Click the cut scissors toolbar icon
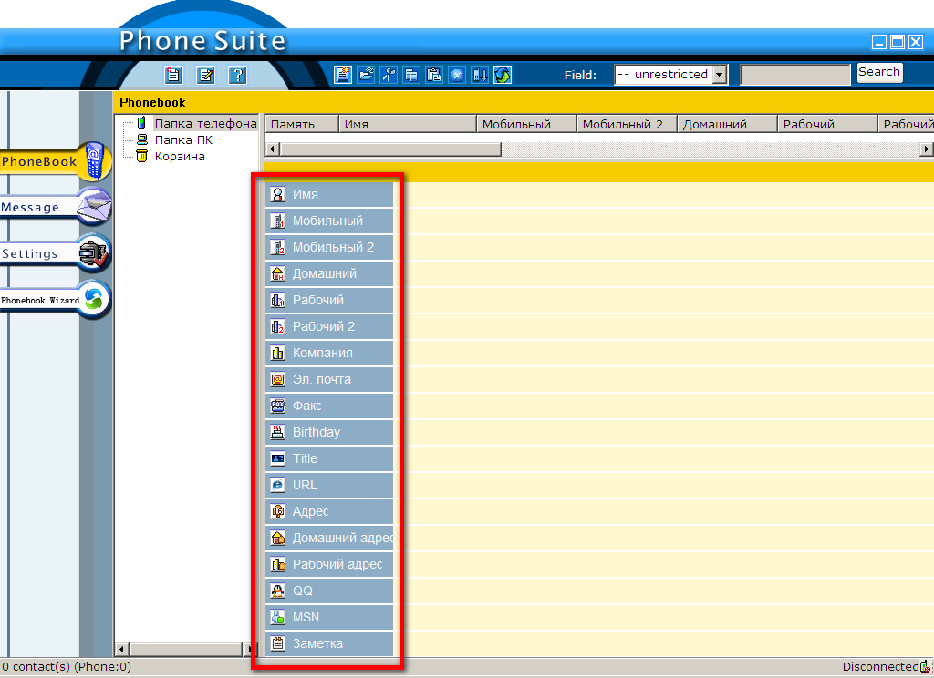The image size is (934, 678). [389, 76]
